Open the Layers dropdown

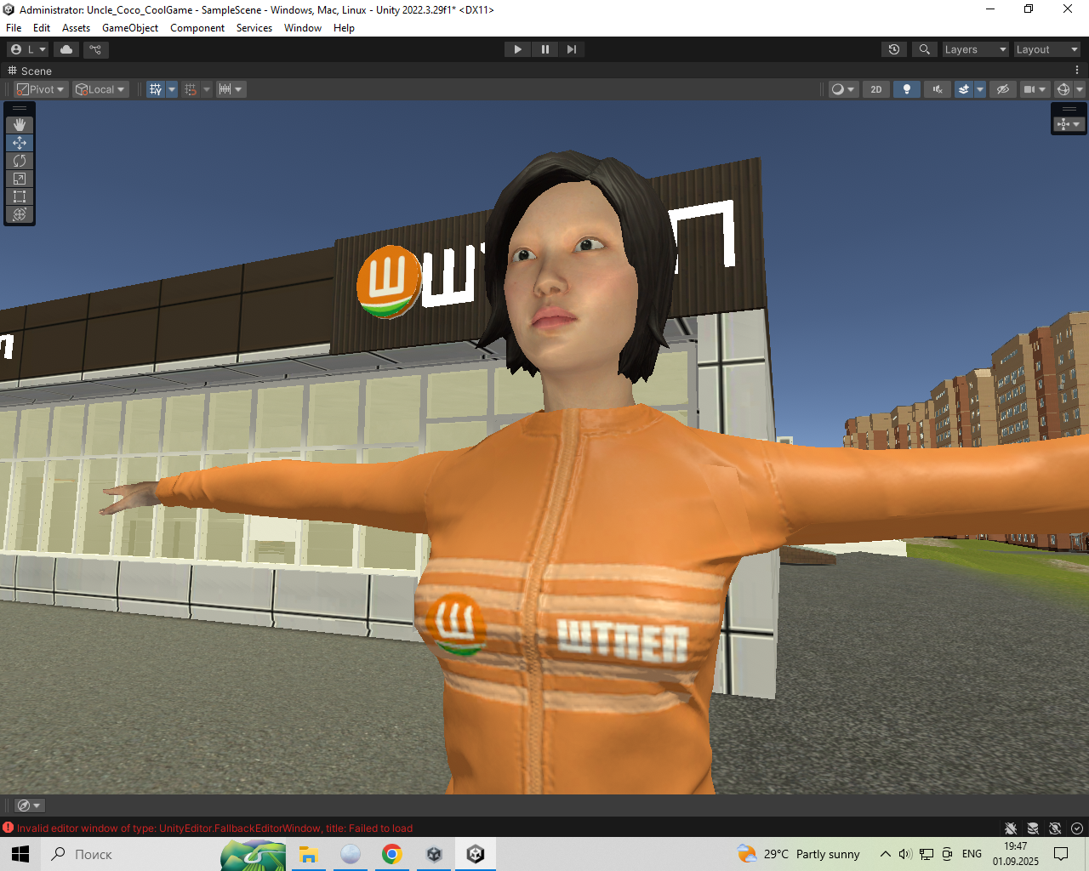[x=975, y=49]
